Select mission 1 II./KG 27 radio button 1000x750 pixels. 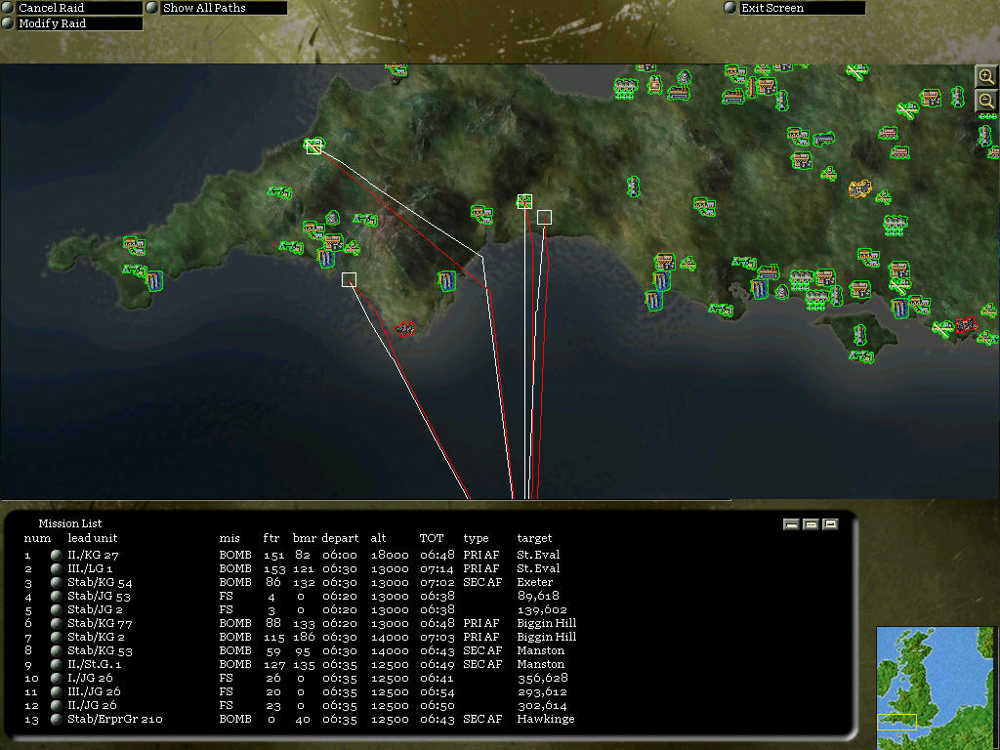click(56, 555)
